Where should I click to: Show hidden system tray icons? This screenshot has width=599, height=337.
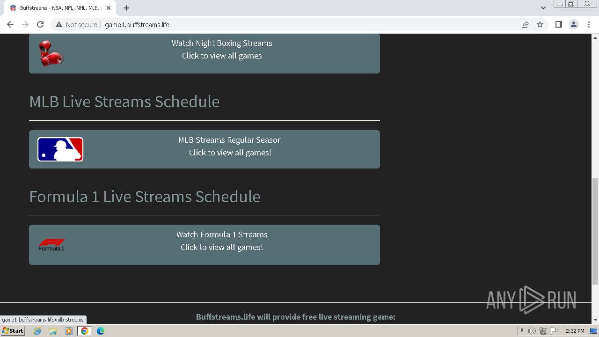point(522,331)
